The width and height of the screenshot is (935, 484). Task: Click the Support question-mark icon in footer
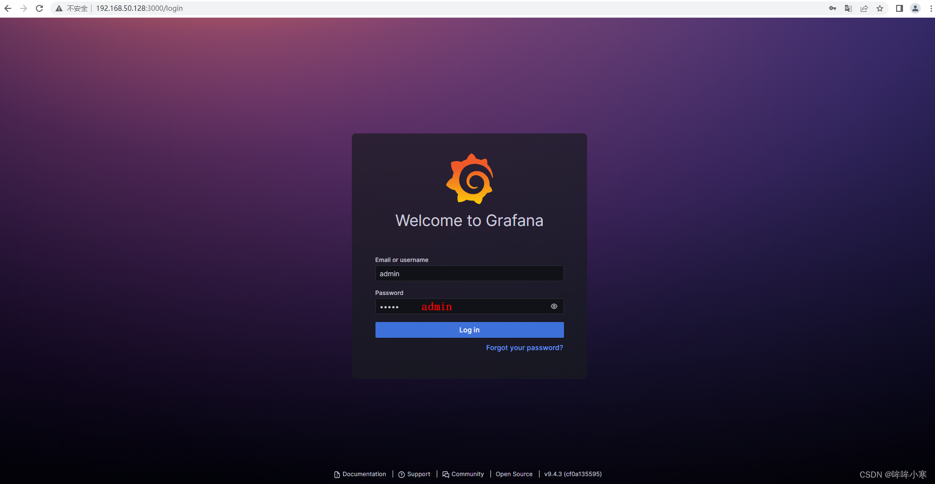(x=402, y=474)
